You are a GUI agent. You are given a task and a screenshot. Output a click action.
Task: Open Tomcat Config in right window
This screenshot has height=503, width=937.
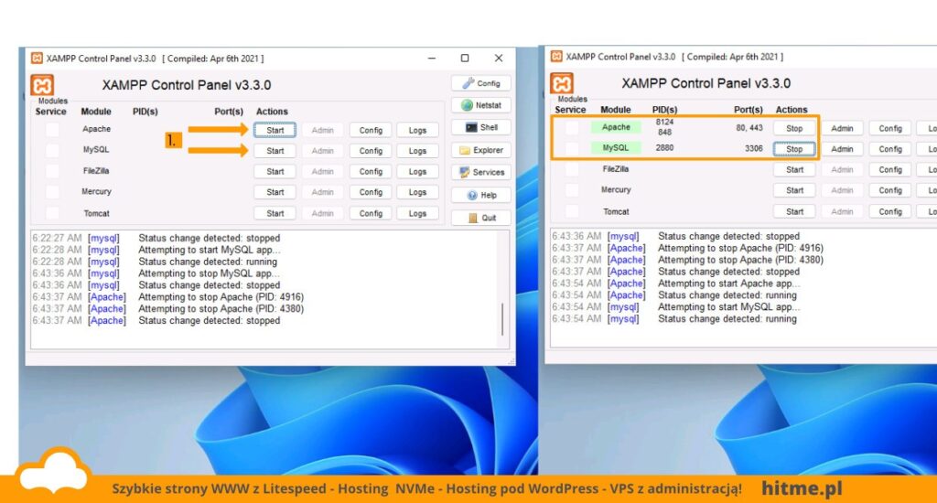click(889, 211)
